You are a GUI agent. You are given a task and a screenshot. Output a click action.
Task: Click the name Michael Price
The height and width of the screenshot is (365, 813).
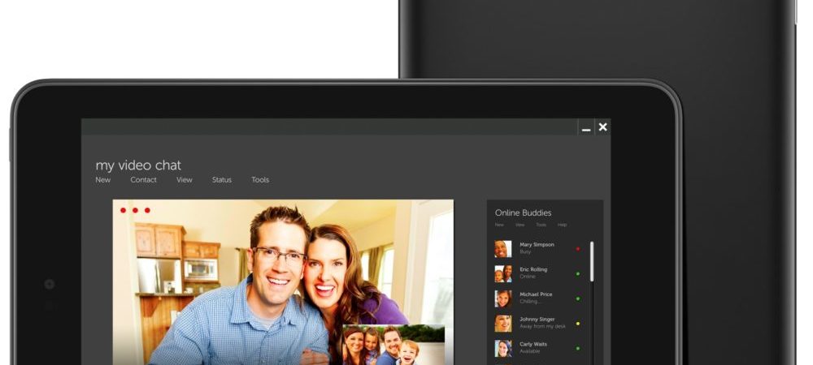pyautogui.click(x=536, y=294)
